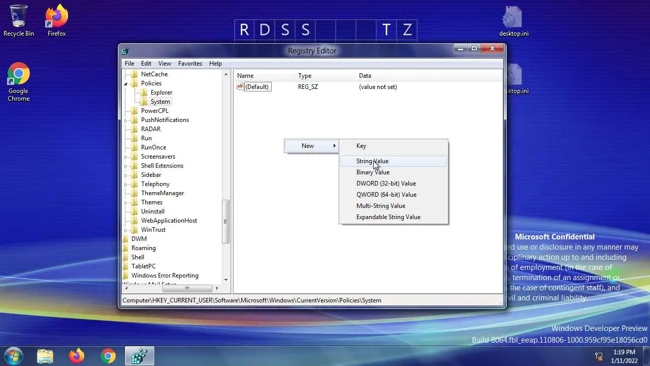Select the Uninstall key
Image resolution: width=650 pixels, height=366 pixels.
(152, 211)
